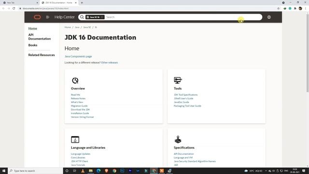Open the What's New link
This screenshot has width=309, height=174.
point(77,102)
